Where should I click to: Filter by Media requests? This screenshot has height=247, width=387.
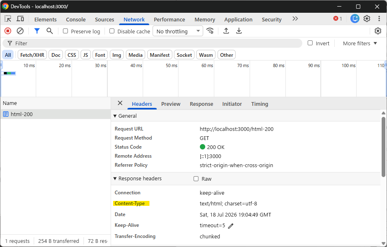point(135,55)
